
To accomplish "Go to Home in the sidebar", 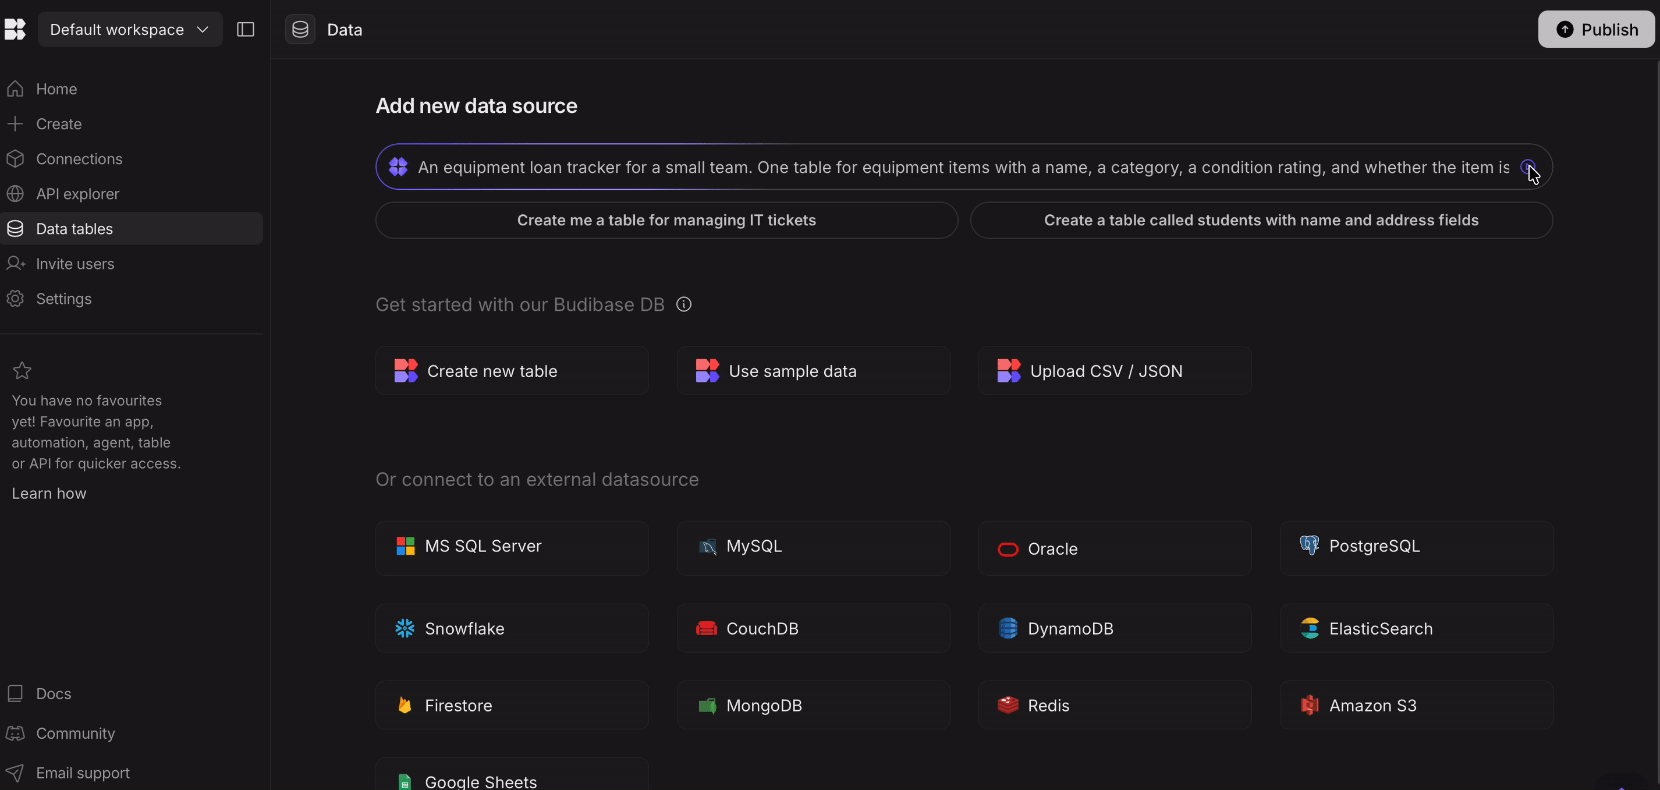I will pyautogui.click(x=132, y=89).
